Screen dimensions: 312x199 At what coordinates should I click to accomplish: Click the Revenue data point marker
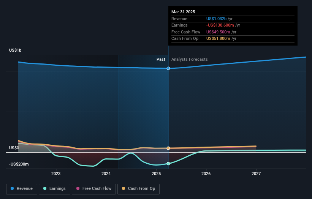click(168, 68)
